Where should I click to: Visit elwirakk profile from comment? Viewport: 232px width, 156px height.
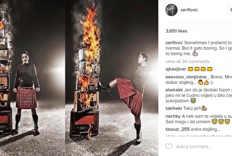tap(174, 90)
